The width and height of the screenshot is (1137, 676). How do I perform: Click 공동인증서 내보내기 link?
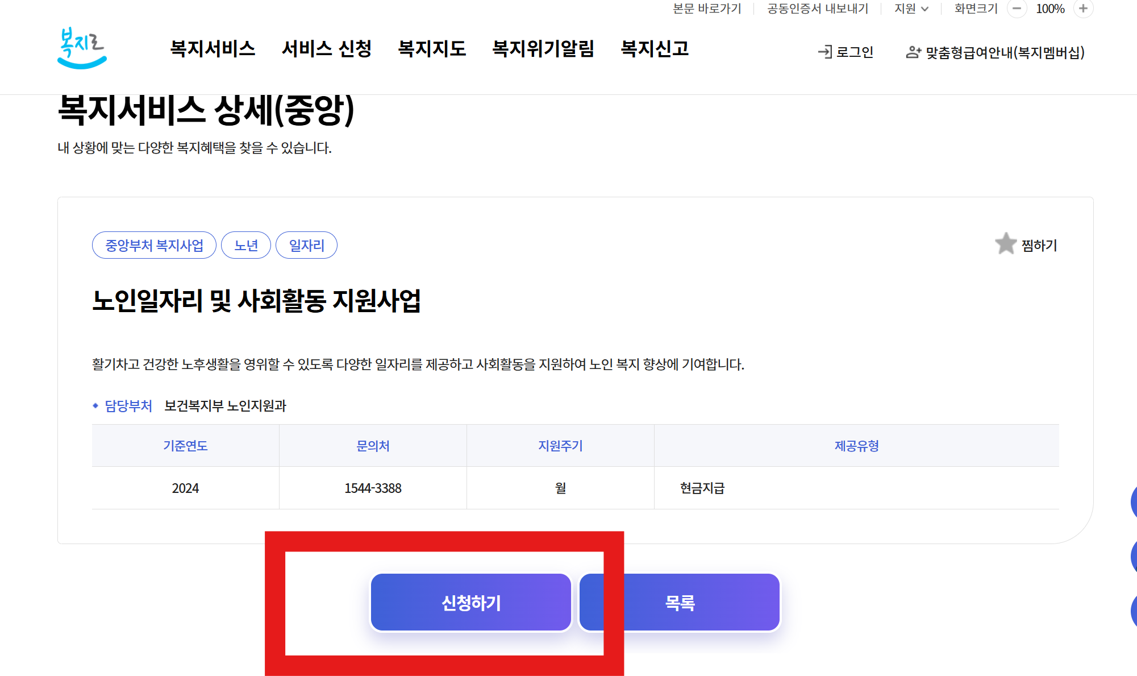[817, 9]
